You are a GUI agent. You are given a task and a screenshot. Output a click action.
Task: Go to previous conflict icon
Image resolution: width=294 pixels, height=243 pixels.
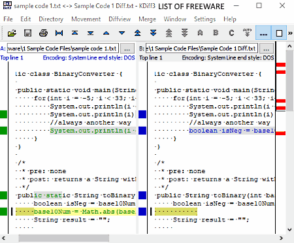tap(137, 33)
